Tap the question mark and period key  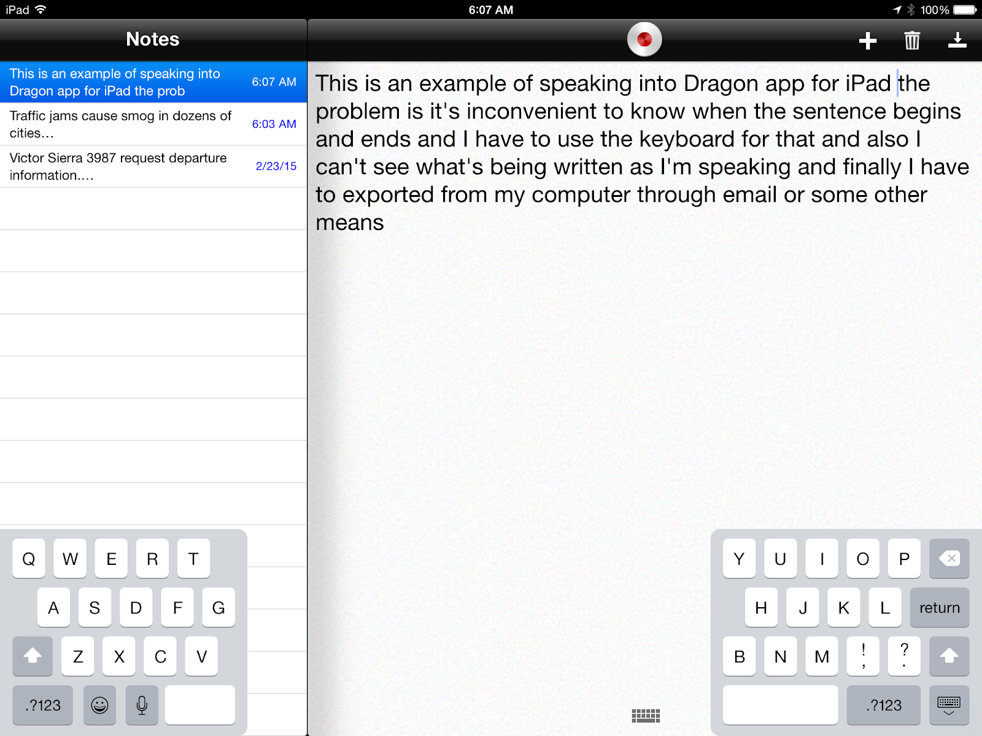pyautogui.click(x=904, y=656)
